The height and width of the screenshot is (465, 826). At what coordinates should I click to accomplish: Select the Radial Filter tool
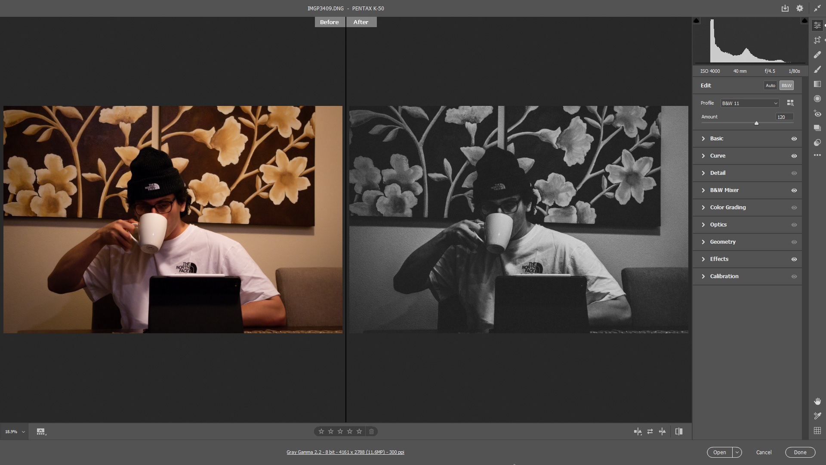click(817, 99)
